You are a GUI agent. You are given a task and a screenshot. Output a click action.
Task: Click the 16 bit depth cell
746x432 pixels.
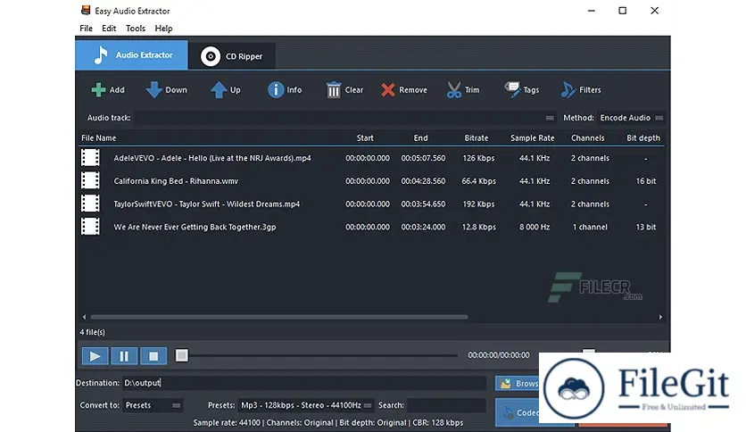pos(646,181)
